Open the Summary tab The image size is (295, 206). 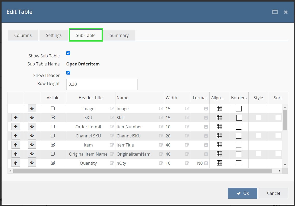tap(119, 35)
